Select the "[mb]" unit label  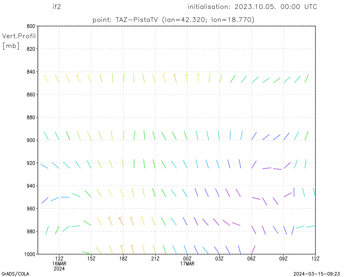click(x=11, y=46)
